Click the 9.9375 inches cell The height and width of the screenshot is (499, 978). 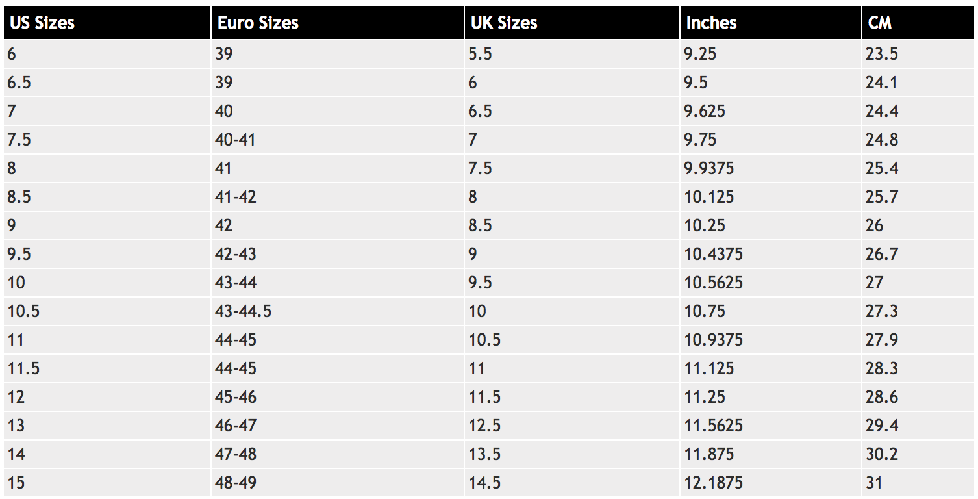[x=709, y=168]
